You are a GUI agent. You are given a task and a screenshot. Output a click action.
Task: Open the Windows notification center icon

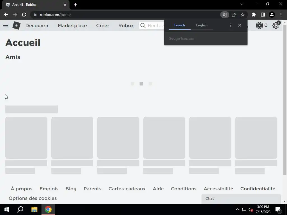[278, 210]
